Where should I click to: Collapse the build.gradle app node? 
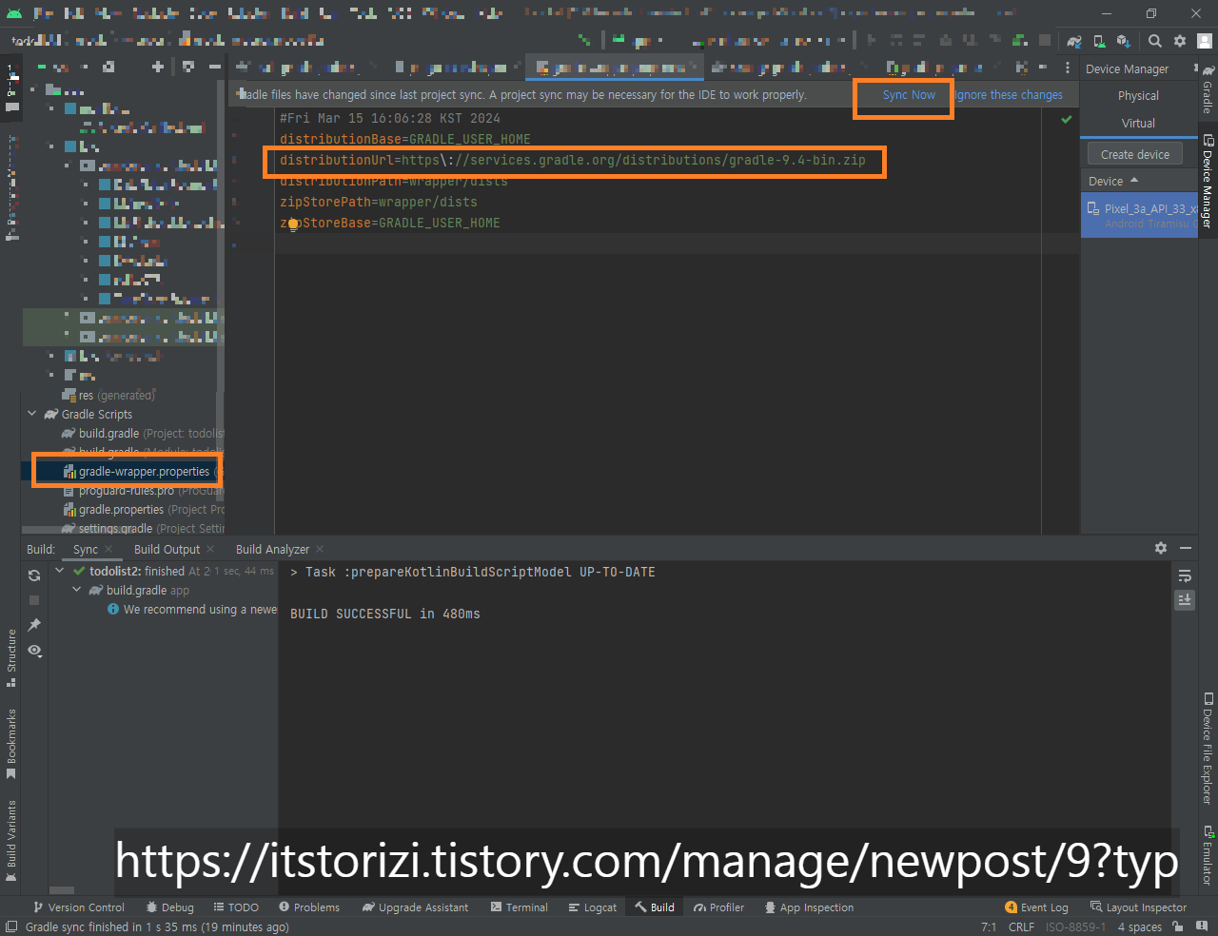(x=77, y=590)
